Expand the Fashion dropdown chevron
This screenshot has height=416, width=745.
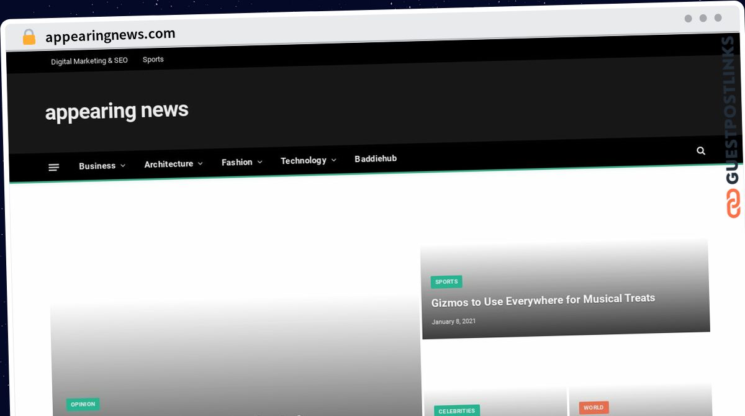point(260,162)
